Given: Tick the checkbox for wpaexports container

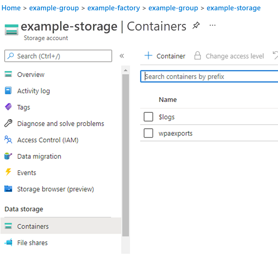Looking at the screenshot, I should coord(148,133).
